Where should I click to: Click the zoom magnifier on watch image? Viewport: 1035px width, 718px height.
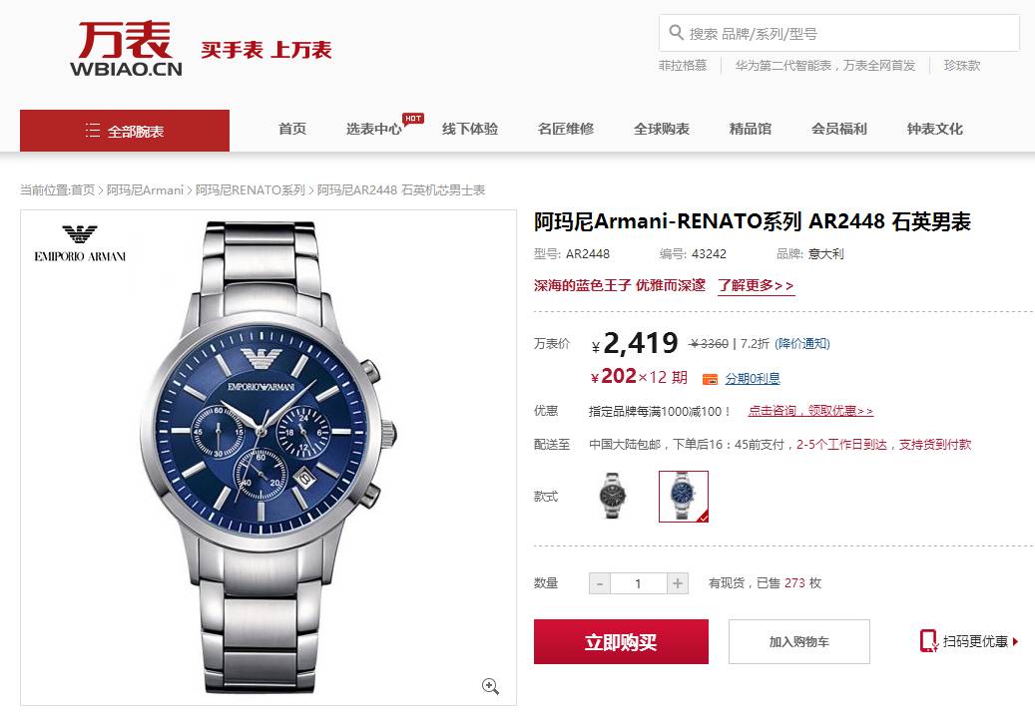(x=490, y=686)
